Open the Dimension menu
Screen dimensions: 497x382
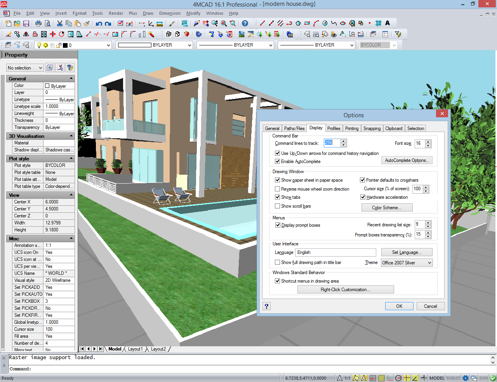click(170, 13)
